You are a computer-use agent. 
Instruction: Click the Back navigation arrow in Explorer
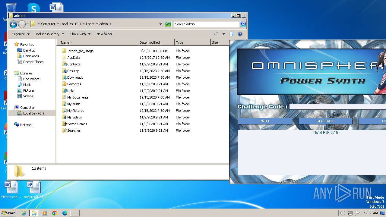pyautogui.click(x=13, y=24)
